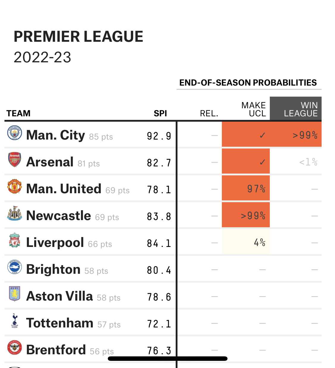
Task: Open the Man. City team name
Action: click(x=56, y=135)
